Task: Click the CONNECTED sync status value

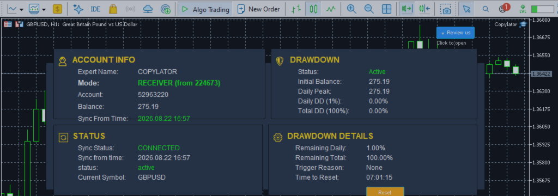Action: [x=159, y=148]
